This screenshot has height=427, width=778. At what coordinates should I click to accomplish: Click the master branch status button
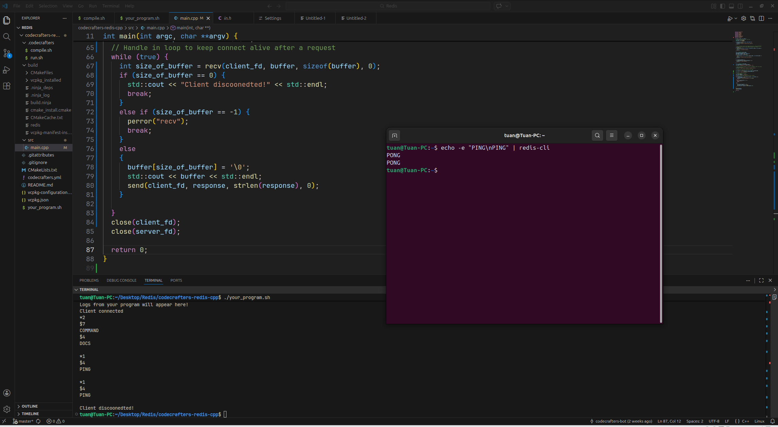click(x=23, y=421)
